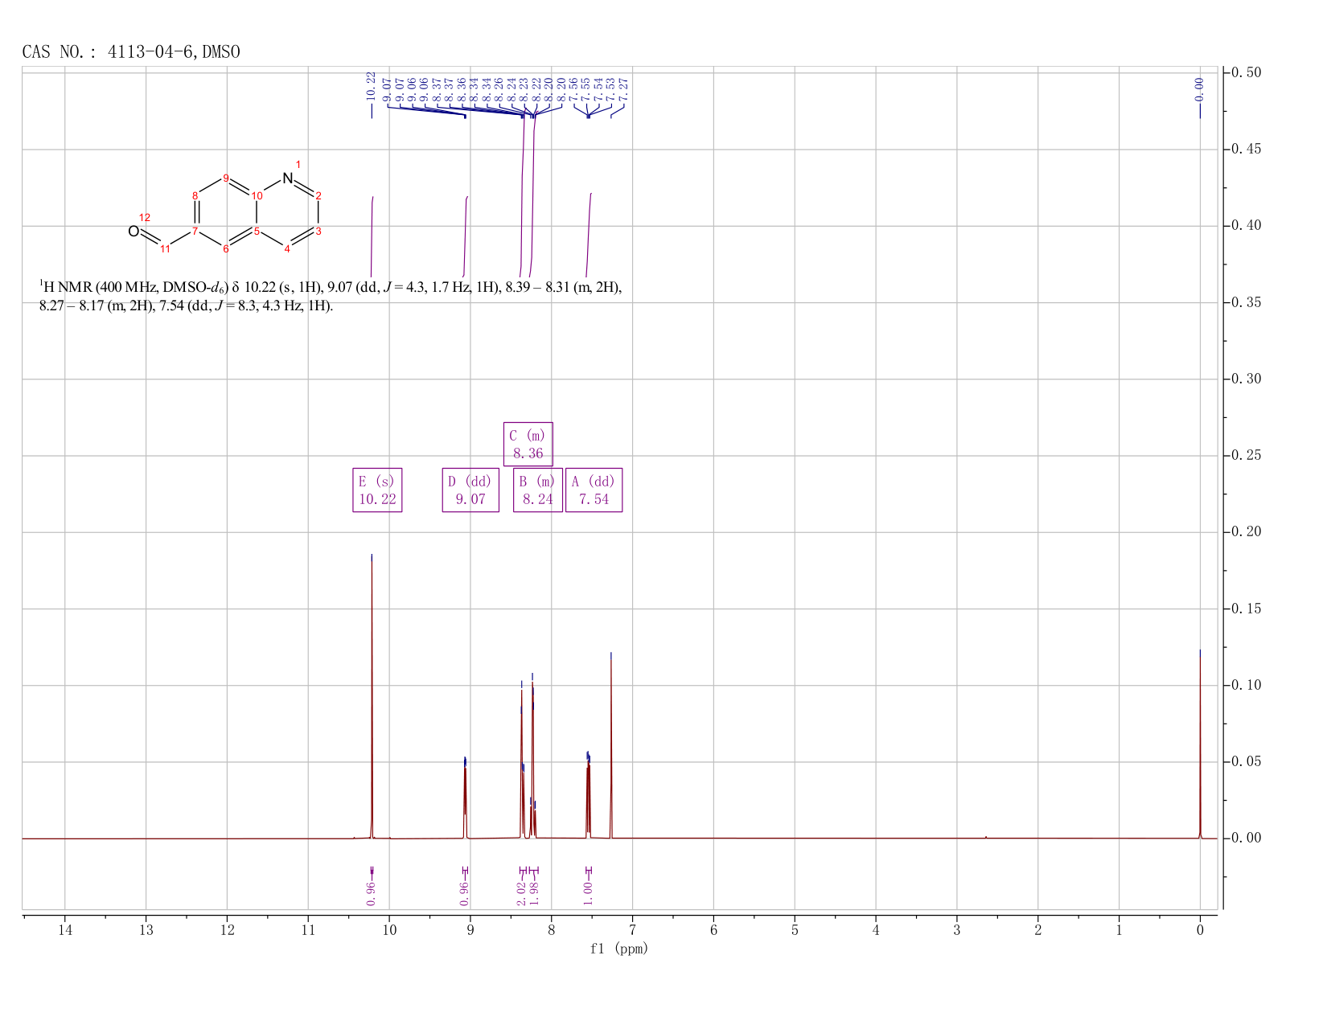Select the multiplet box 'A (dd) 7.54'
The width and height of the screenshot is (1327, 1025).
pyautogui.click(x=594, y=490)
